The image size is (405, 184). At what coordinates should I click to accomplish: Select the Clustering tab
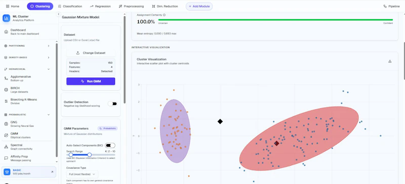(40, 6)
